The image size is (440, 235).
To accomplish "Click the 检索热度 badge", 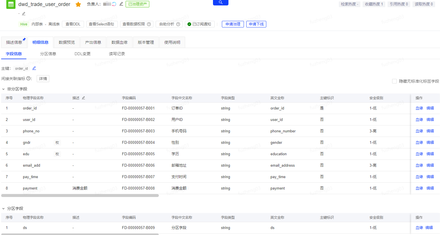I will click(349, 4).
